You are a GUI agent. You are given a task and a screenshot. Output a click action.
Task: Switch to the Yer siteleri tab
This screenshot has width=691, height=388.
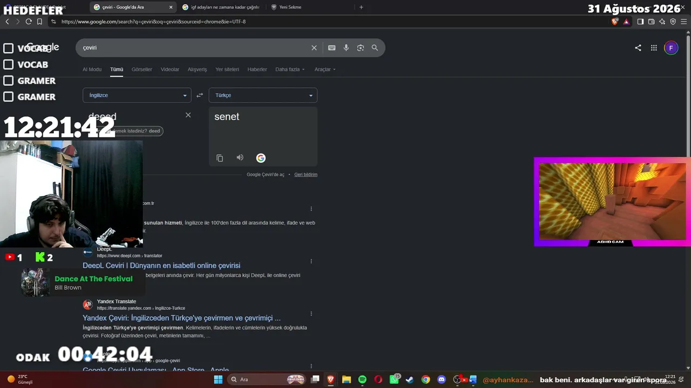coord(227,70)
